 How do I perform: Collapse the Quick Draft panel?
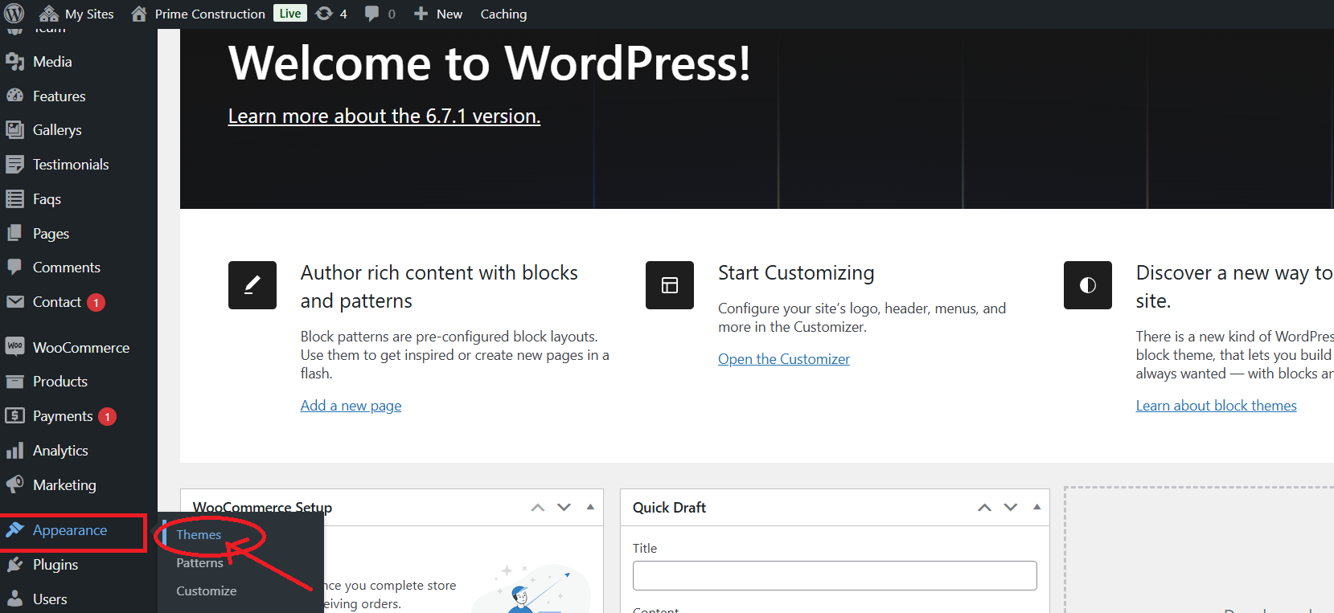1036,508
